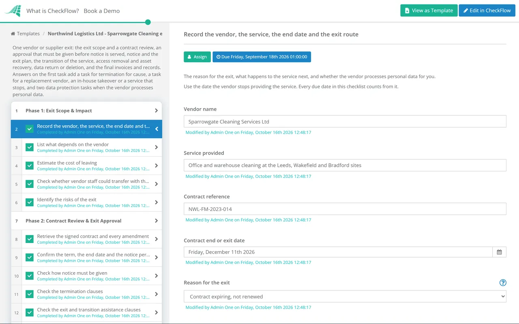Toggle checkbox for List what depends on vendor
The image size is (519, 324).
point(30,147)
